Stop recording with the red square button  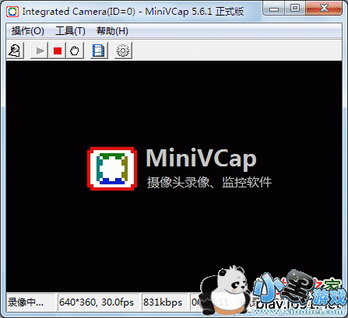58,51
